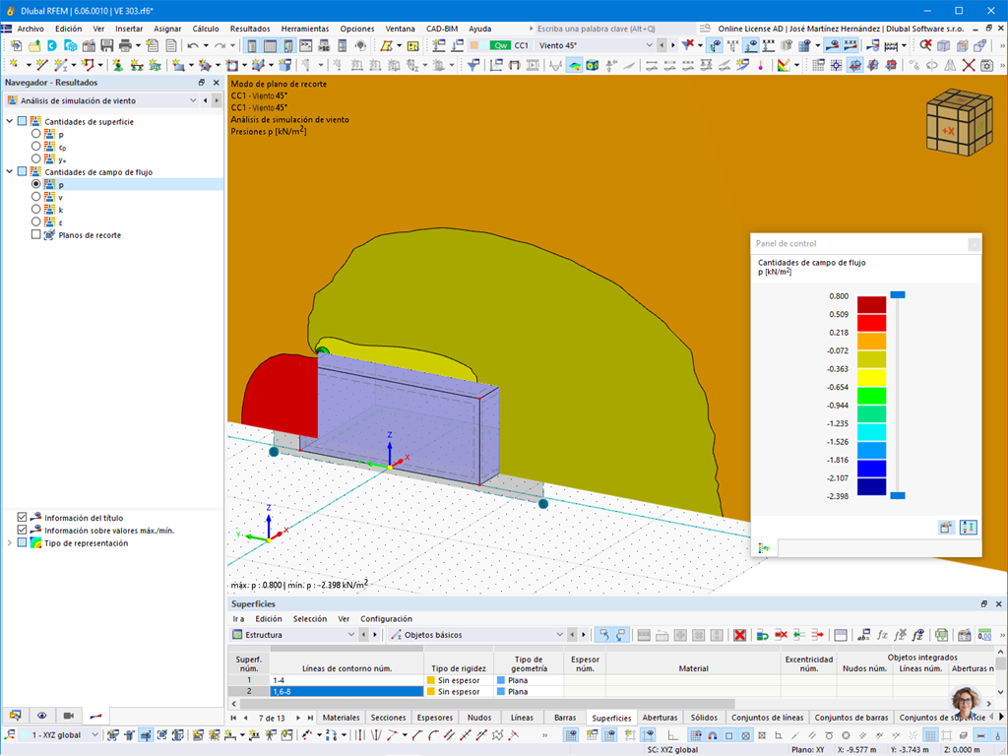Click the top slider handle of the color legend
The width and height of the screenshot is (1008, 756).
[x=898, y=294]
